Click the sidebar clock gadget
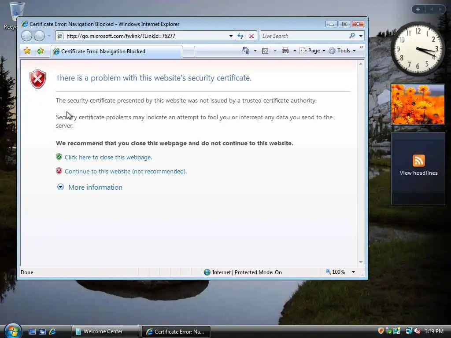The height and width of the screenshot is (338, 451). point(418,49)
